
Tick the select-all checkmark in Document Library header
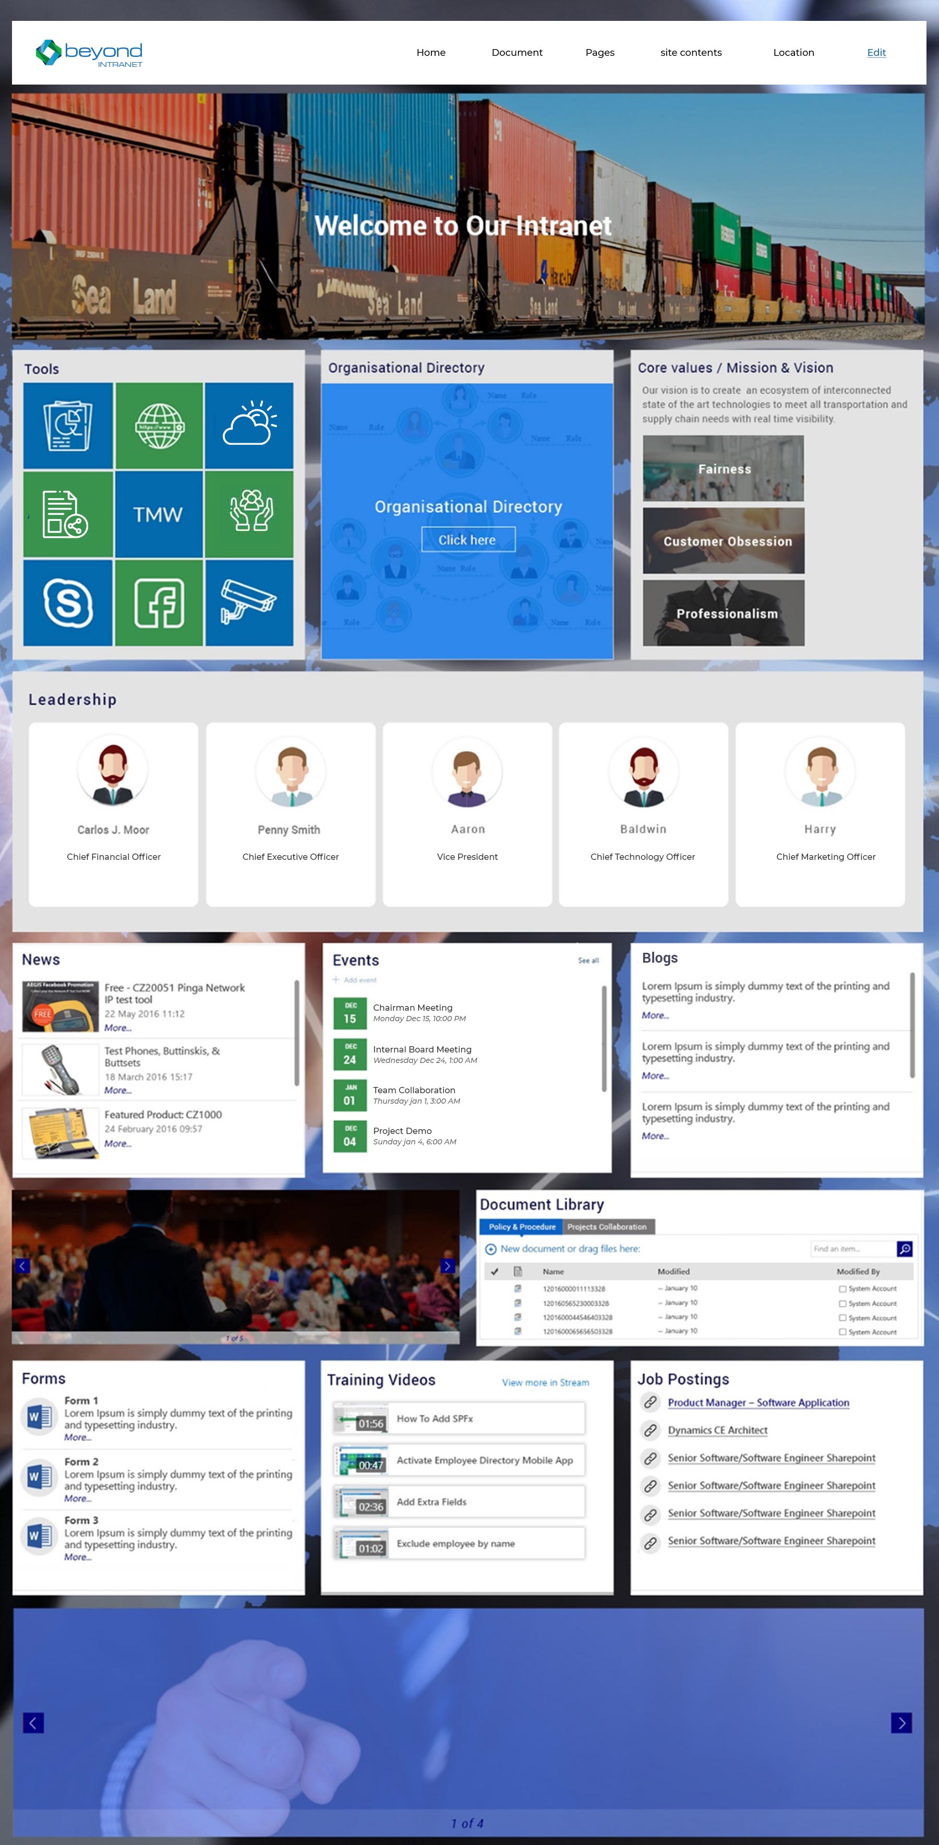coord(494,1271)
